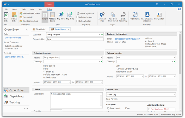Add new customer with green plus
185x118 pixels.
102,34
